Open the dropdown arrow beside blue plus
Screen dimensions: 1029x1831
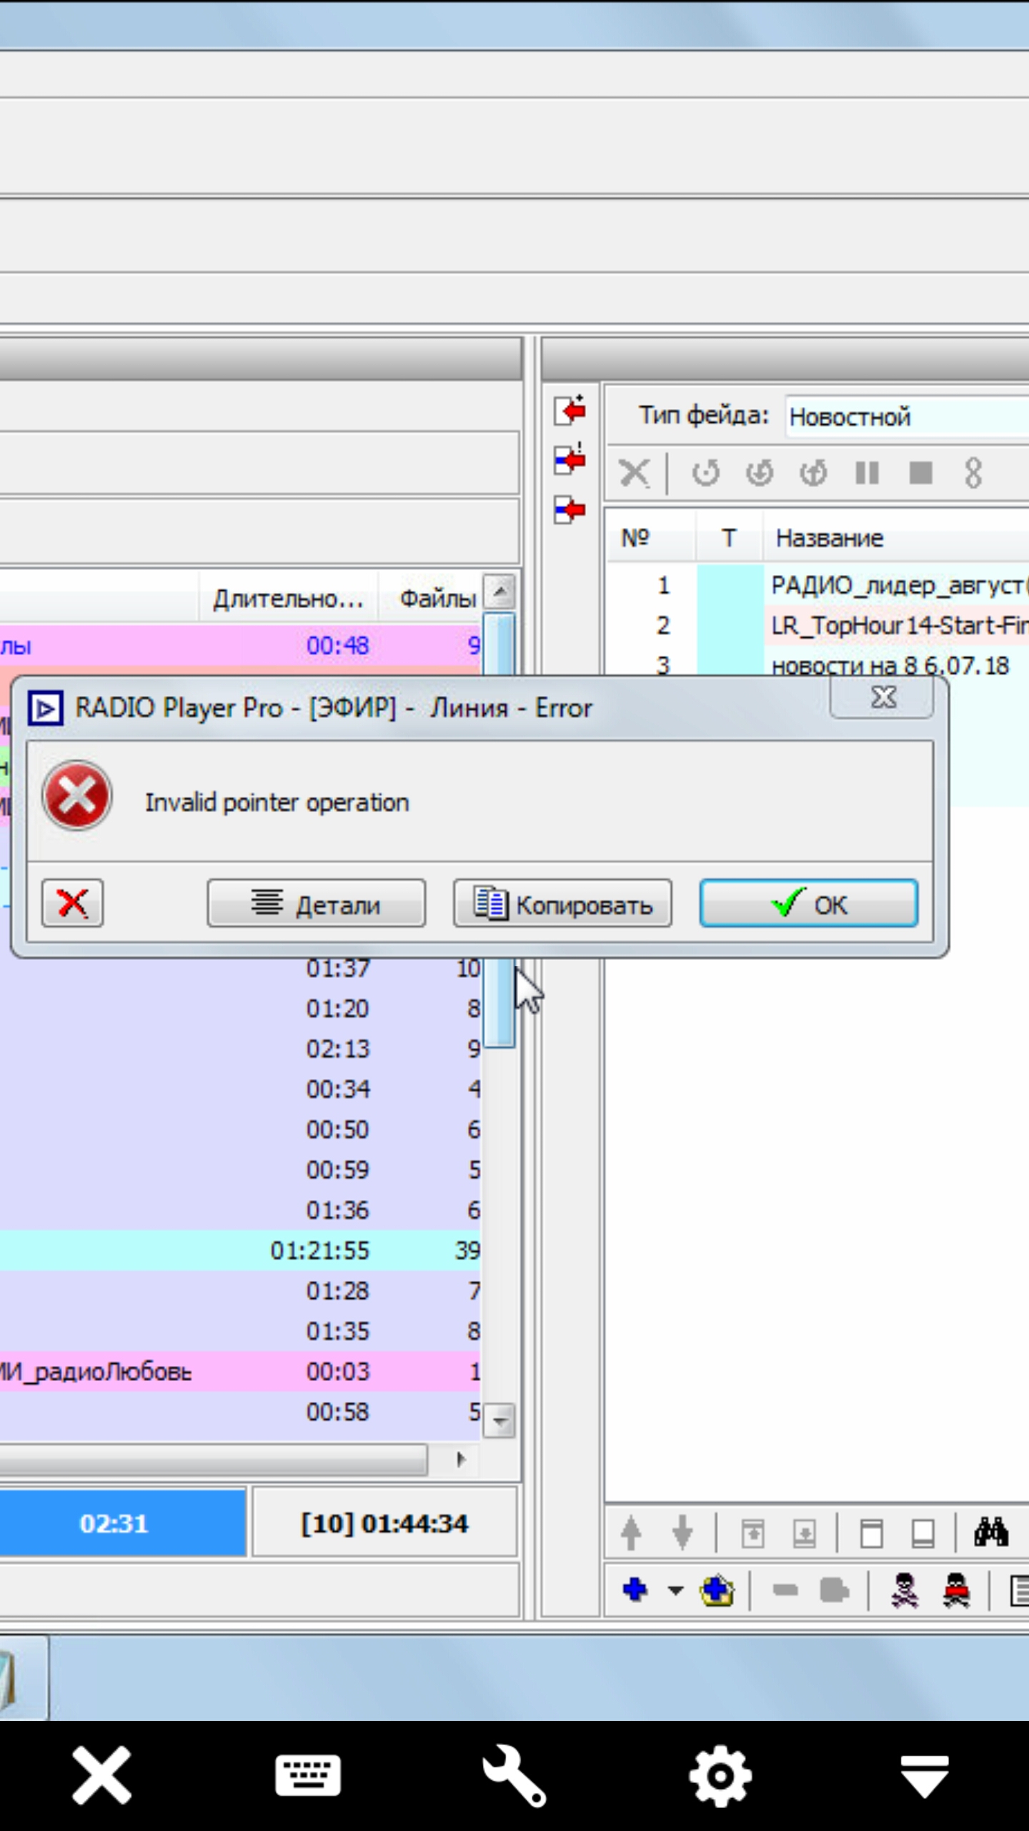point(675,1591)
